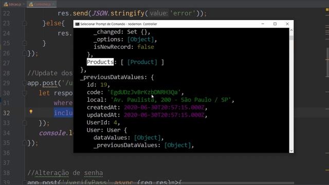Click the '//Alteração de senha' comment on line 38

[x=65, y=173]
